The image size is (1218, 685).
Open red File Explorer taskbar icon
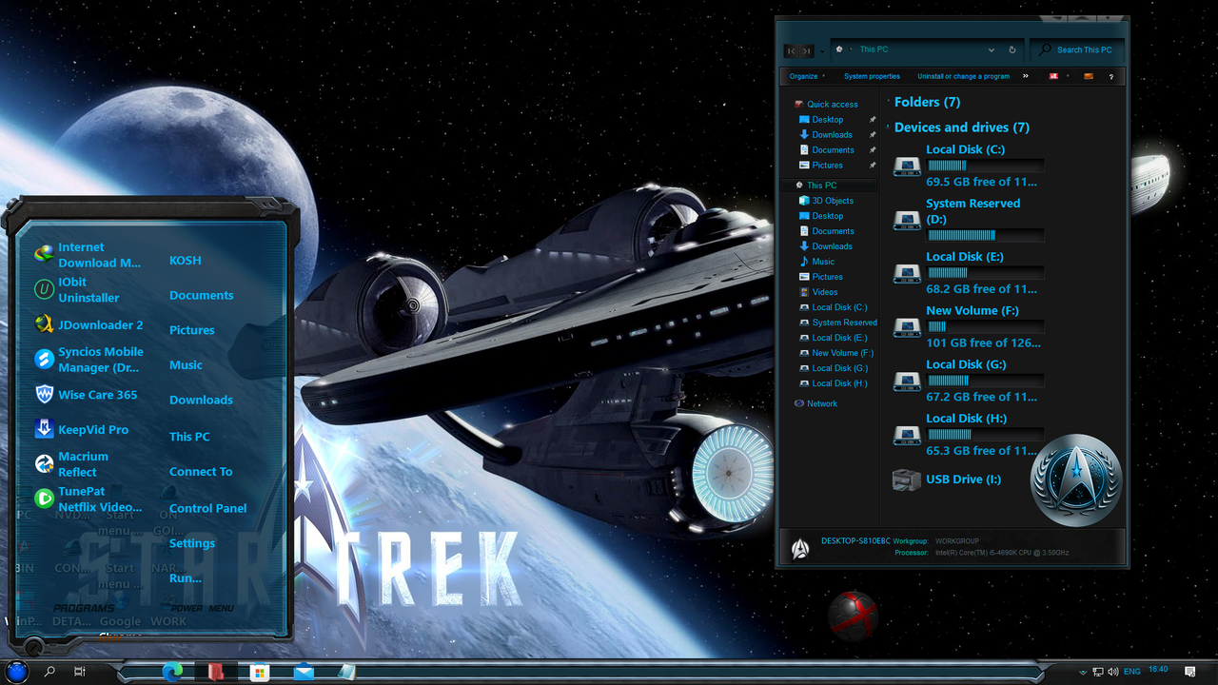[216, 672]
